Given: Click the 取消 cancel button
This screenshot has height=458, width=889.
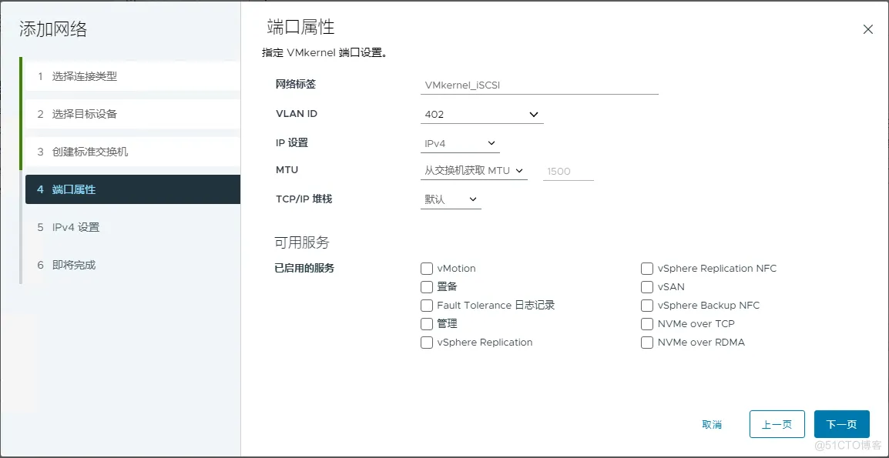Looking at the screenshot, I should (x=712, y=425).
